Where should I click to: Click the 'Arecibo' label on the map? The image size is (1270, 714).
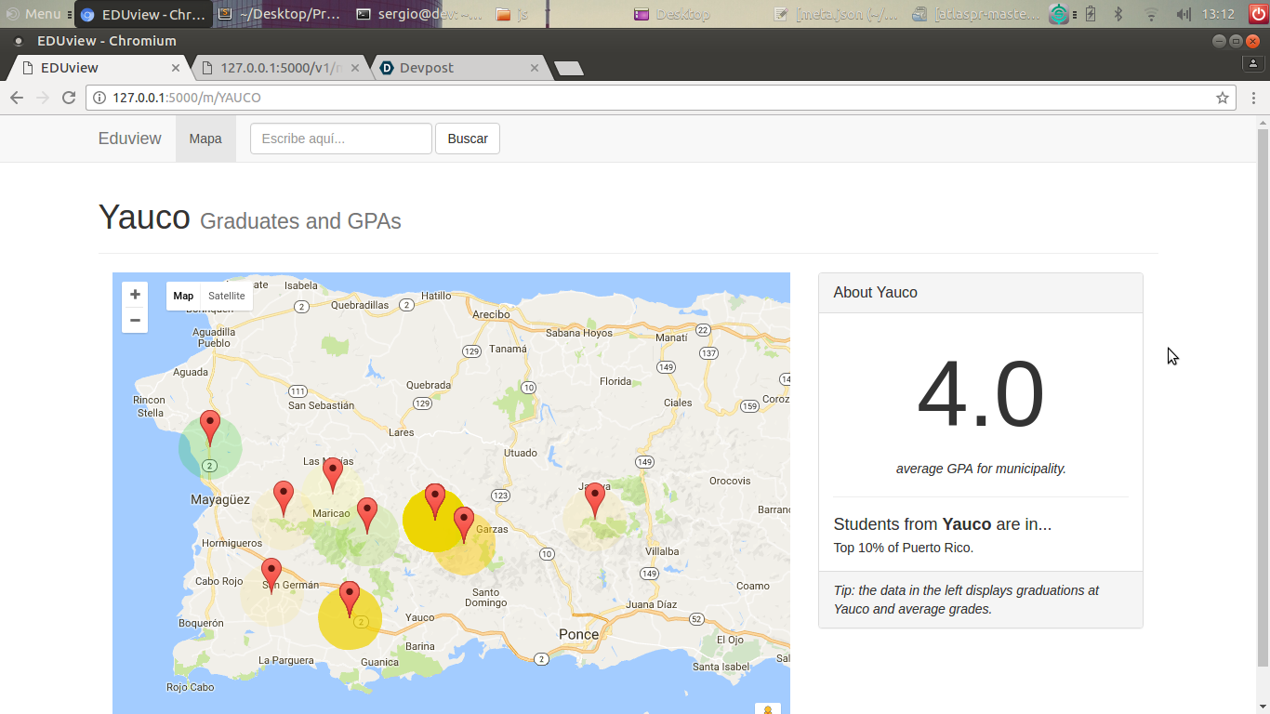[x=491, y=314]
